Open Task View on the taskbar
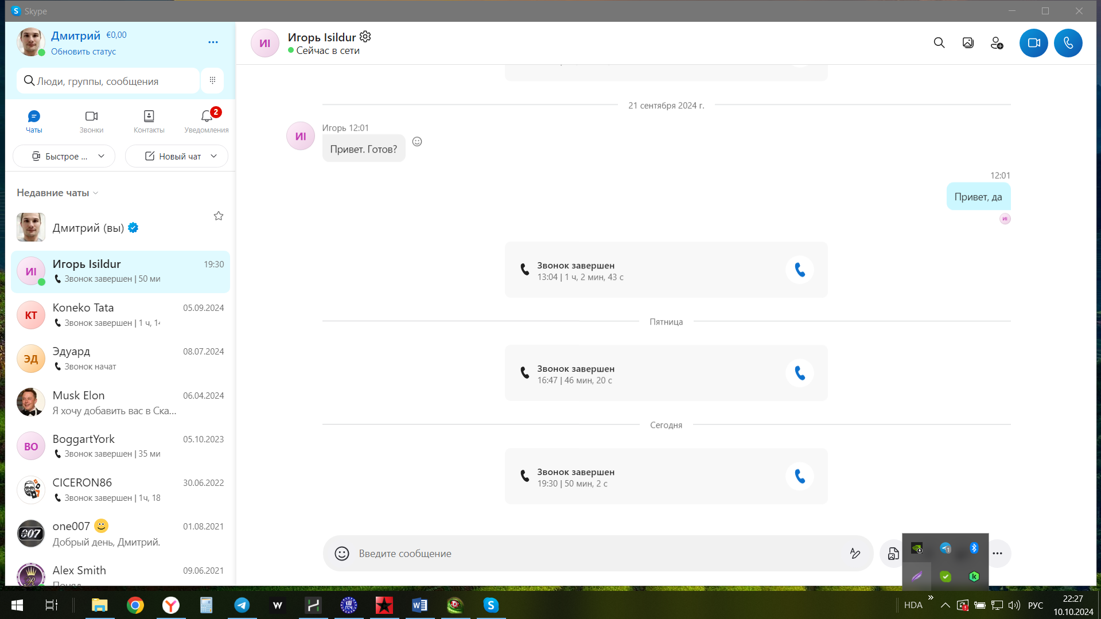This screenshot has width=1101, height=619. point(51,605)
